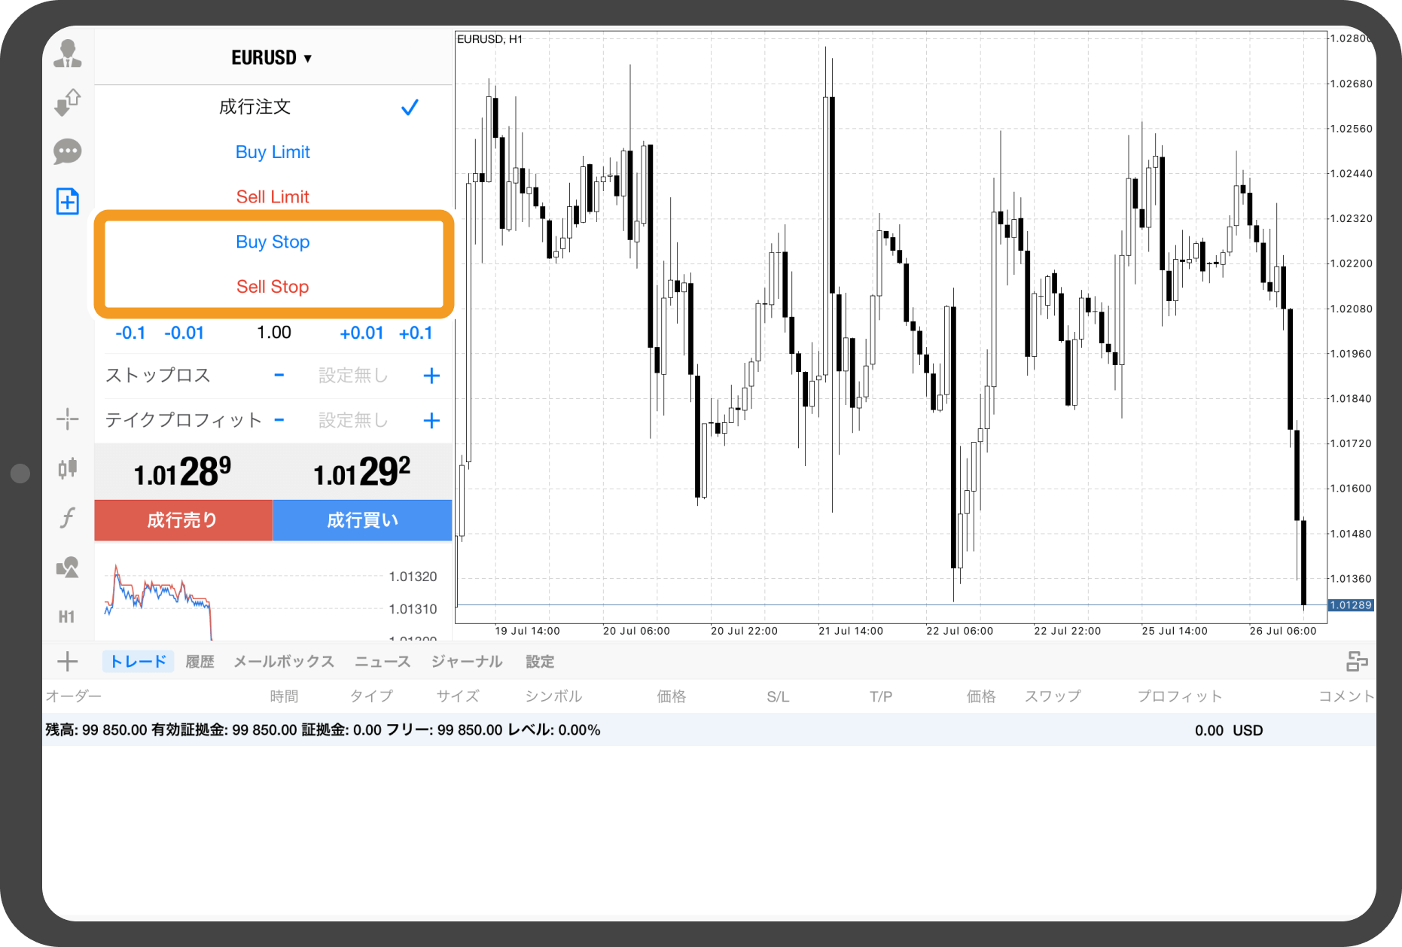This screenshot has height=947, width=1402.
Task: Click the 1.01292 ask price
Action: click(362, 472)
